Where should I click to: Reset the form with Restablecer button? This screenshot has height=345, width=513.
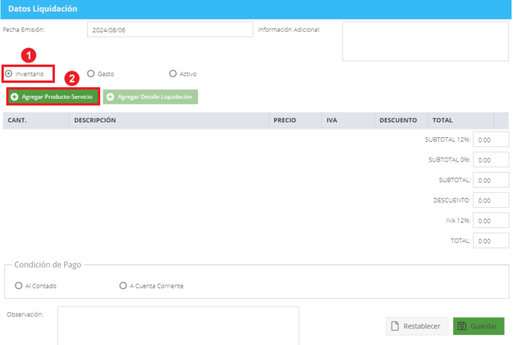(417, 326)
